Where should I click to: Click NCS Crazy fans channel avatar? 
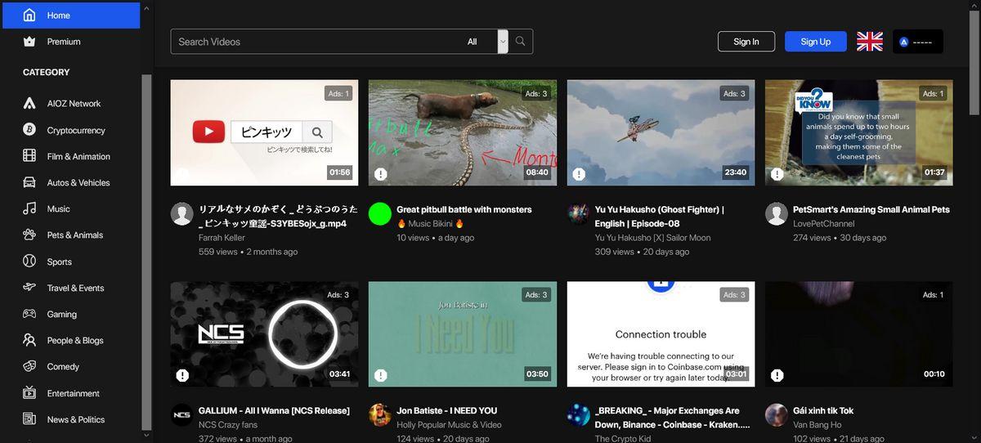(x=181, y=415)
